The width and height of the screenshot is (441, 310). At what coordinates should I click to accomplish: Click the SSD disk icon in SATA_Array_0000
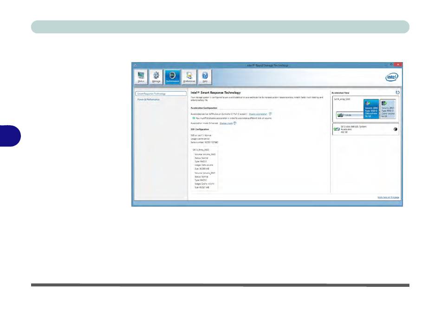340,115
